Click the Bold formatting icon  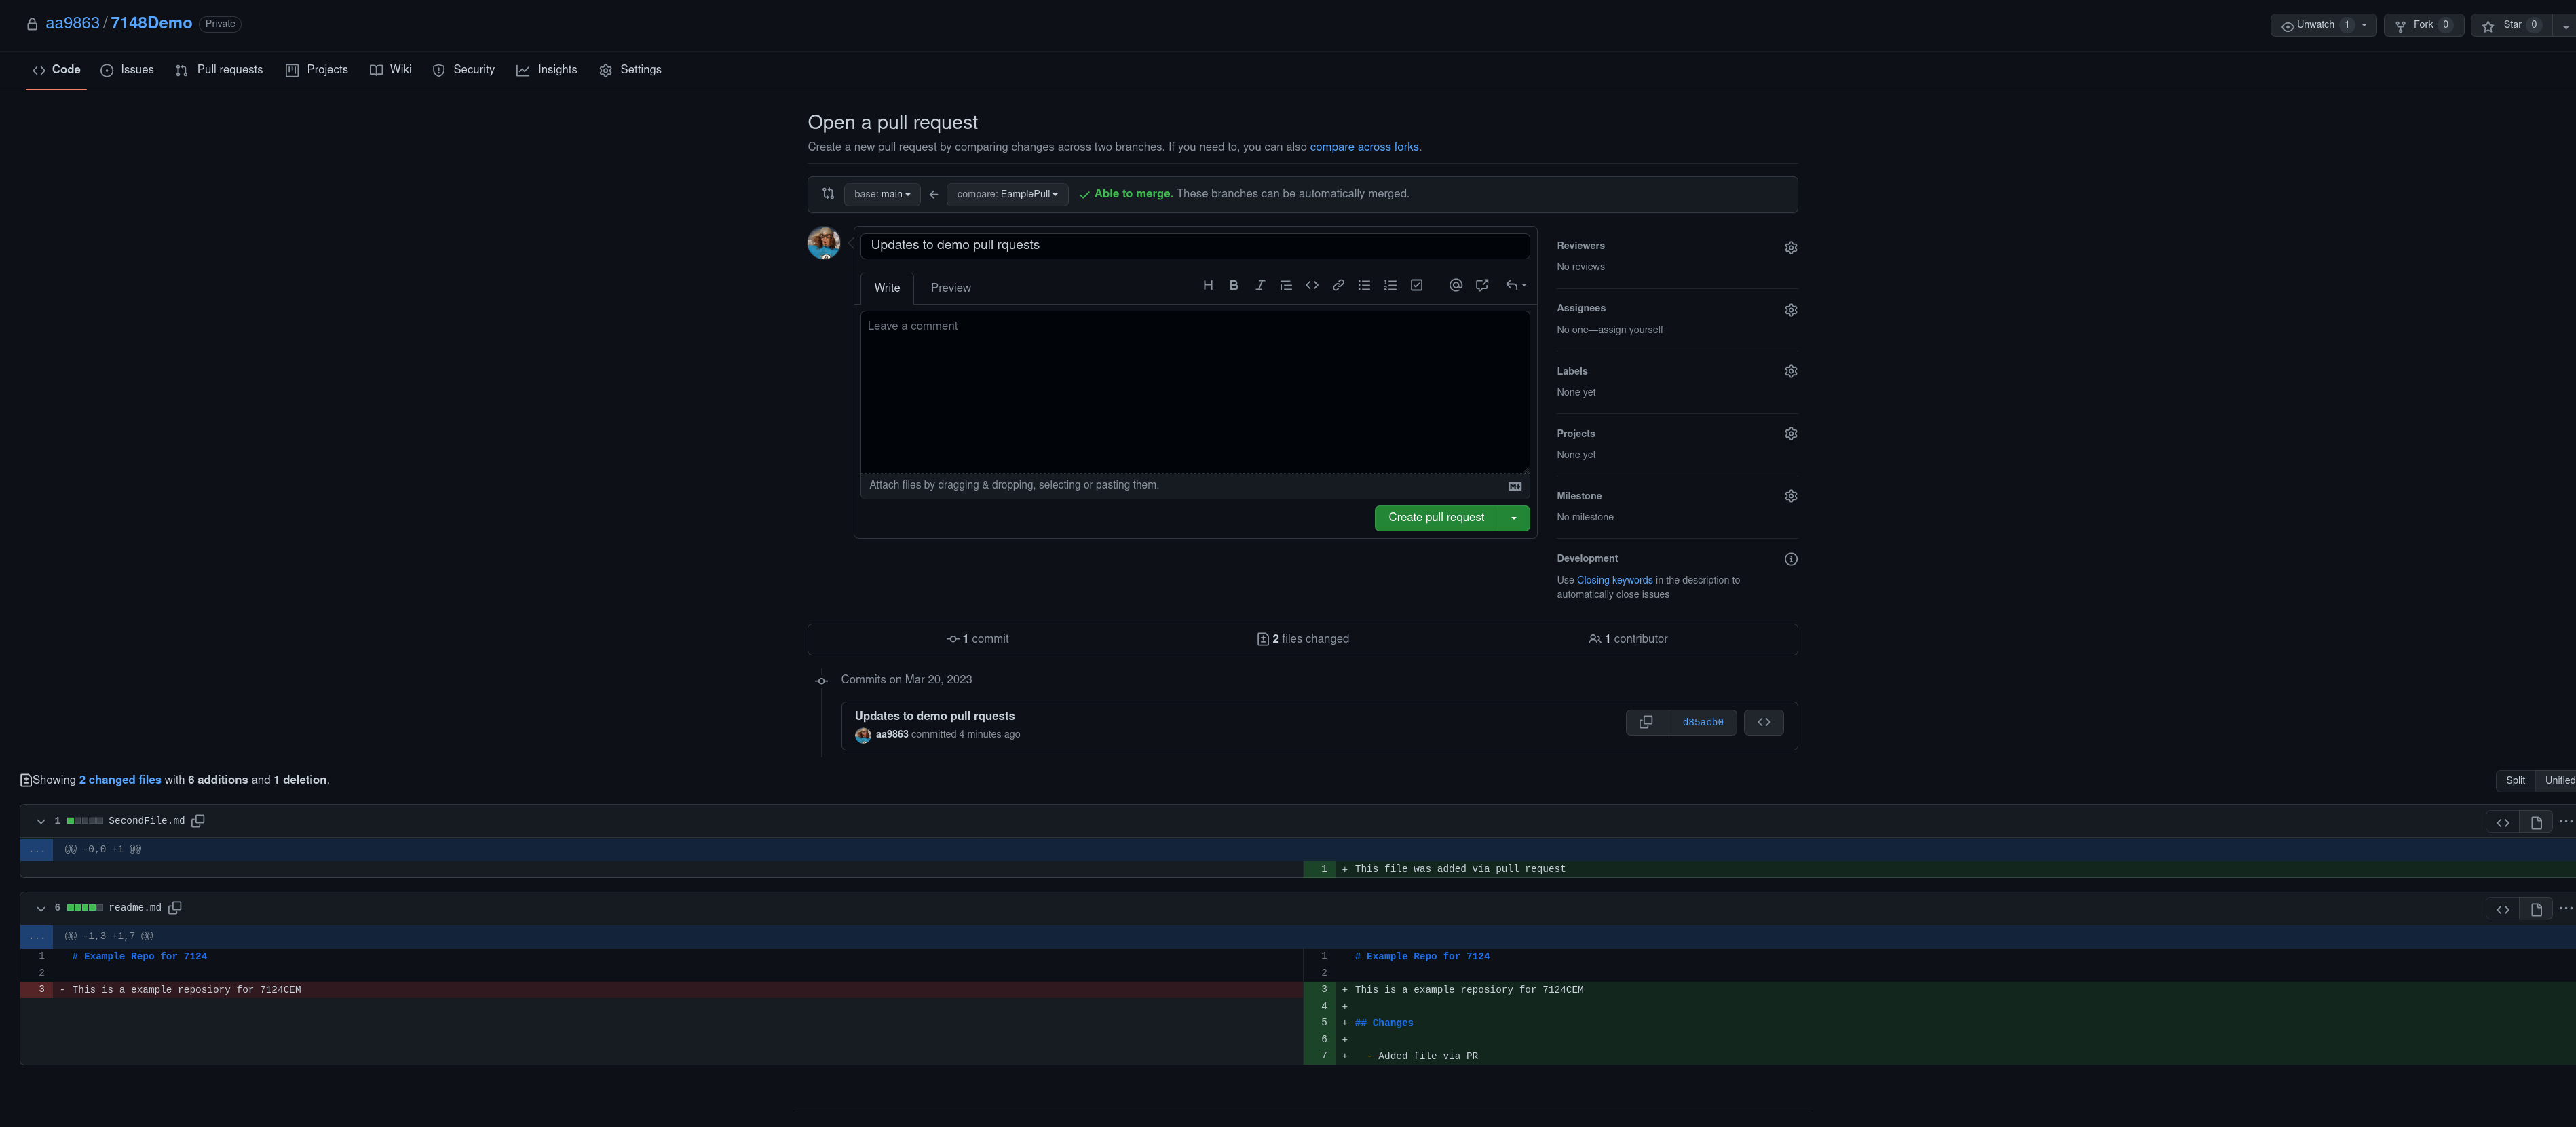(x=1233, y=286)
